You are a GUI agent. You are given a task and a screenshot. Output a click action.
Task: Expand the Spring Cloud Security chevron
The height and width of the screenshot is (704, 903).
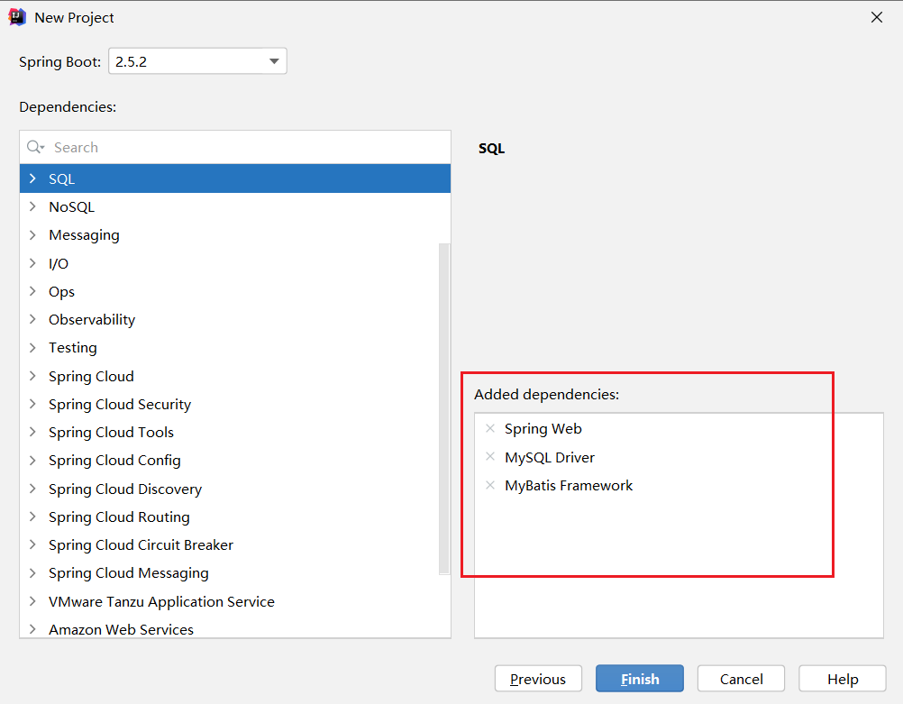32,405
